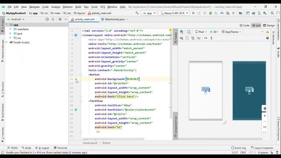
Task: Switch to Split view mode
Action: coord(256,25)
